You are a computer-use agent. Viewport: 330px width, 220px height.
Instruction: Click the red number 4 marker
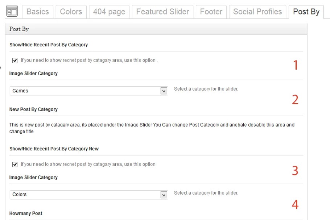click(295, 205)
